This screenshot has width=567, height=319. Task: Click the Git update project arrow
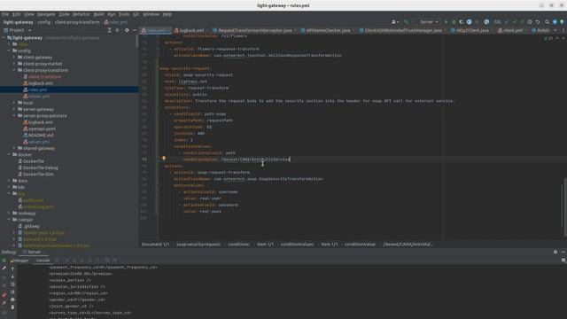507,22
